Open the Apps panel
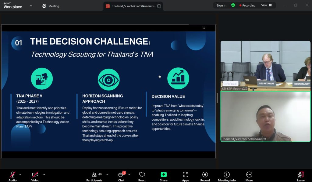This screenshot has width=312, height=182. pyautogui.click(x=186, y=176)
